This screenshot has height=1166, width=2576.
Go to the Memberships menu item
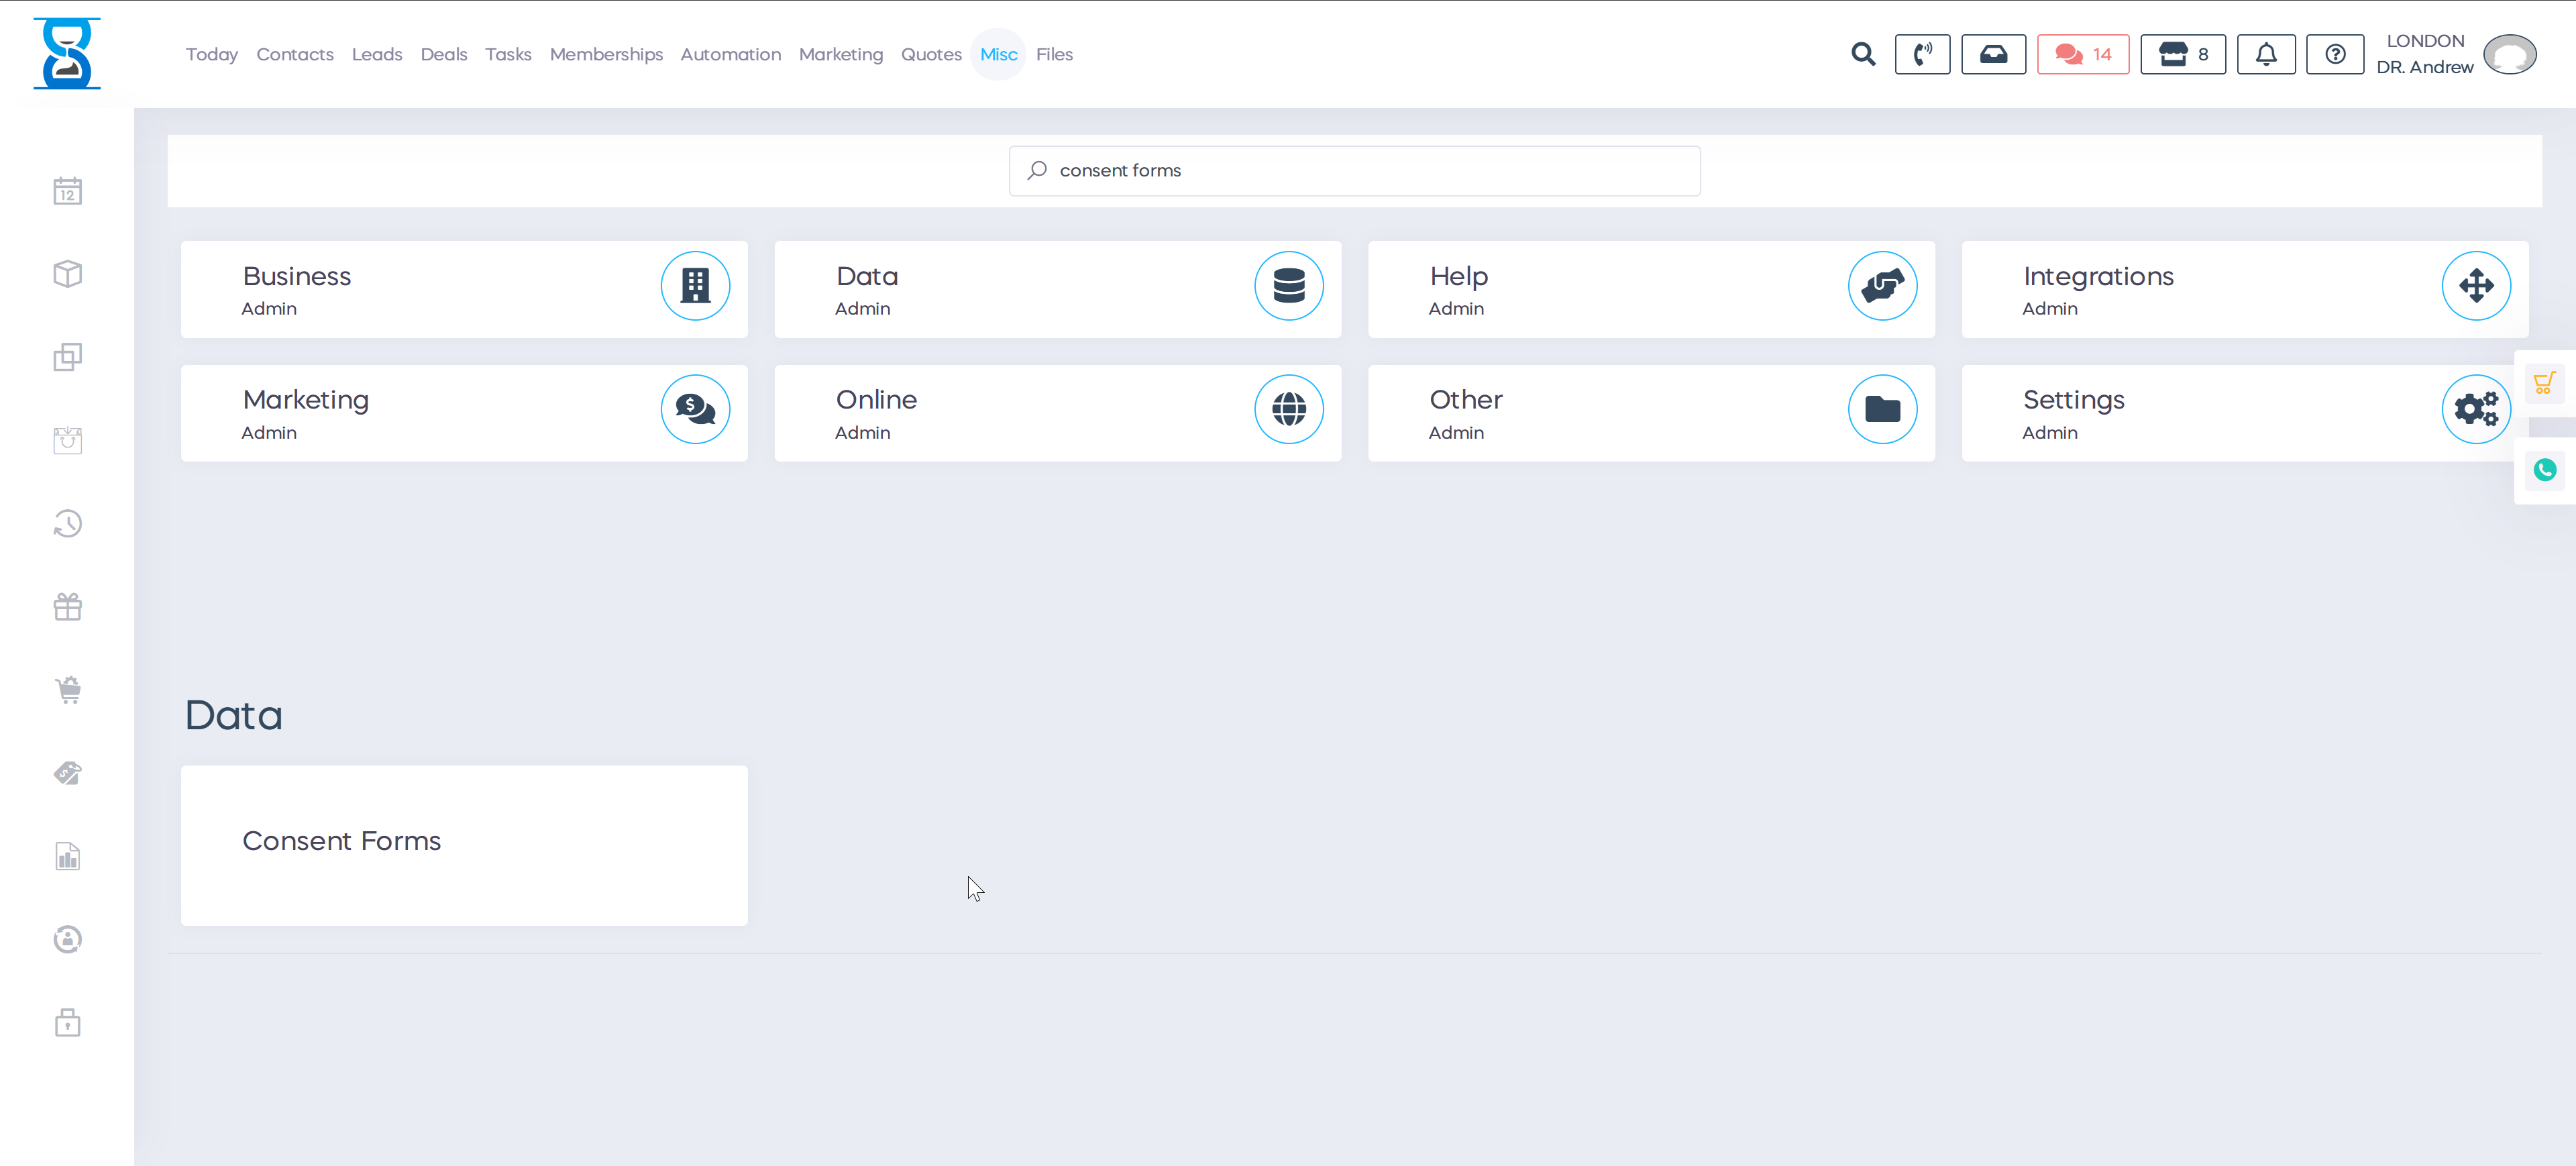tap(606, 54)
